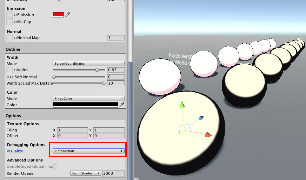Image resolution: width=306 pixels, height=180 pixels.
Task: Select the nearest white sphere with pink rim
Action: click(x=160, y=77)
